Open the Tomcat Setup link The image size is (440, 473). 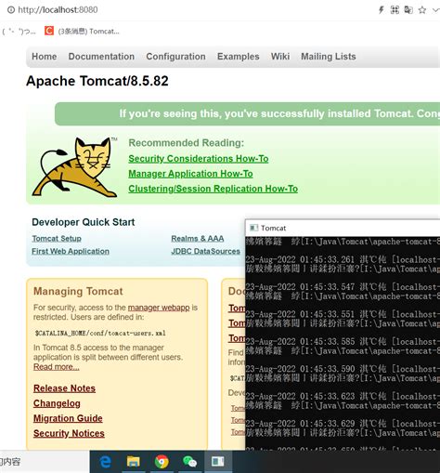57,239
